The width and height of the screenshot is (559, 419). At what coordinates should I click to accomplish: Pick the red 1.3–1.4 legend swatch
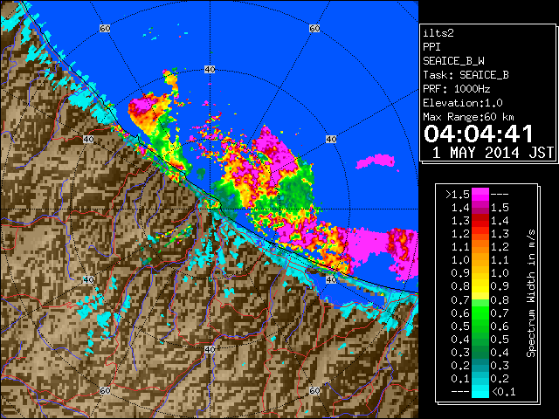tap(480, 221)
